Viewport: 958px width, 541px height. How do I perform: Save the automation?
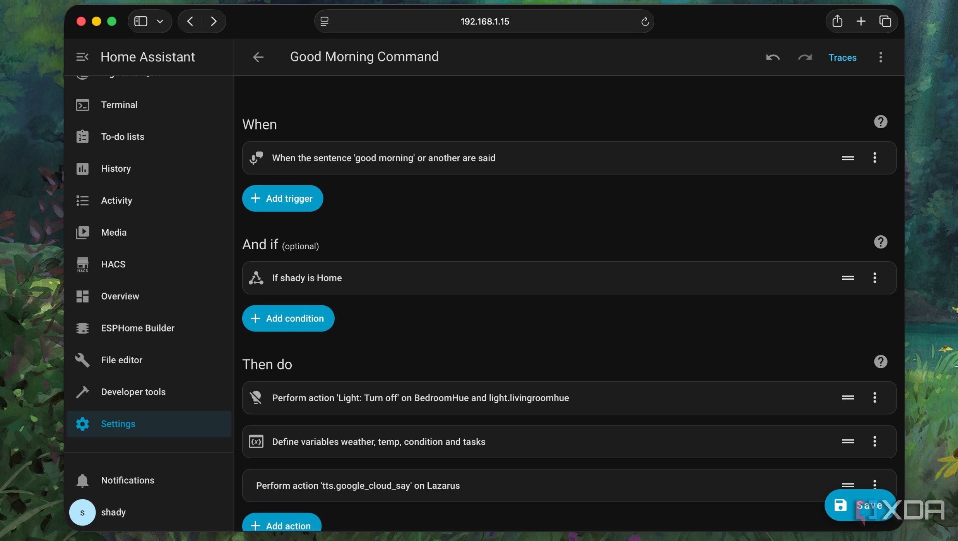[860, 505]
